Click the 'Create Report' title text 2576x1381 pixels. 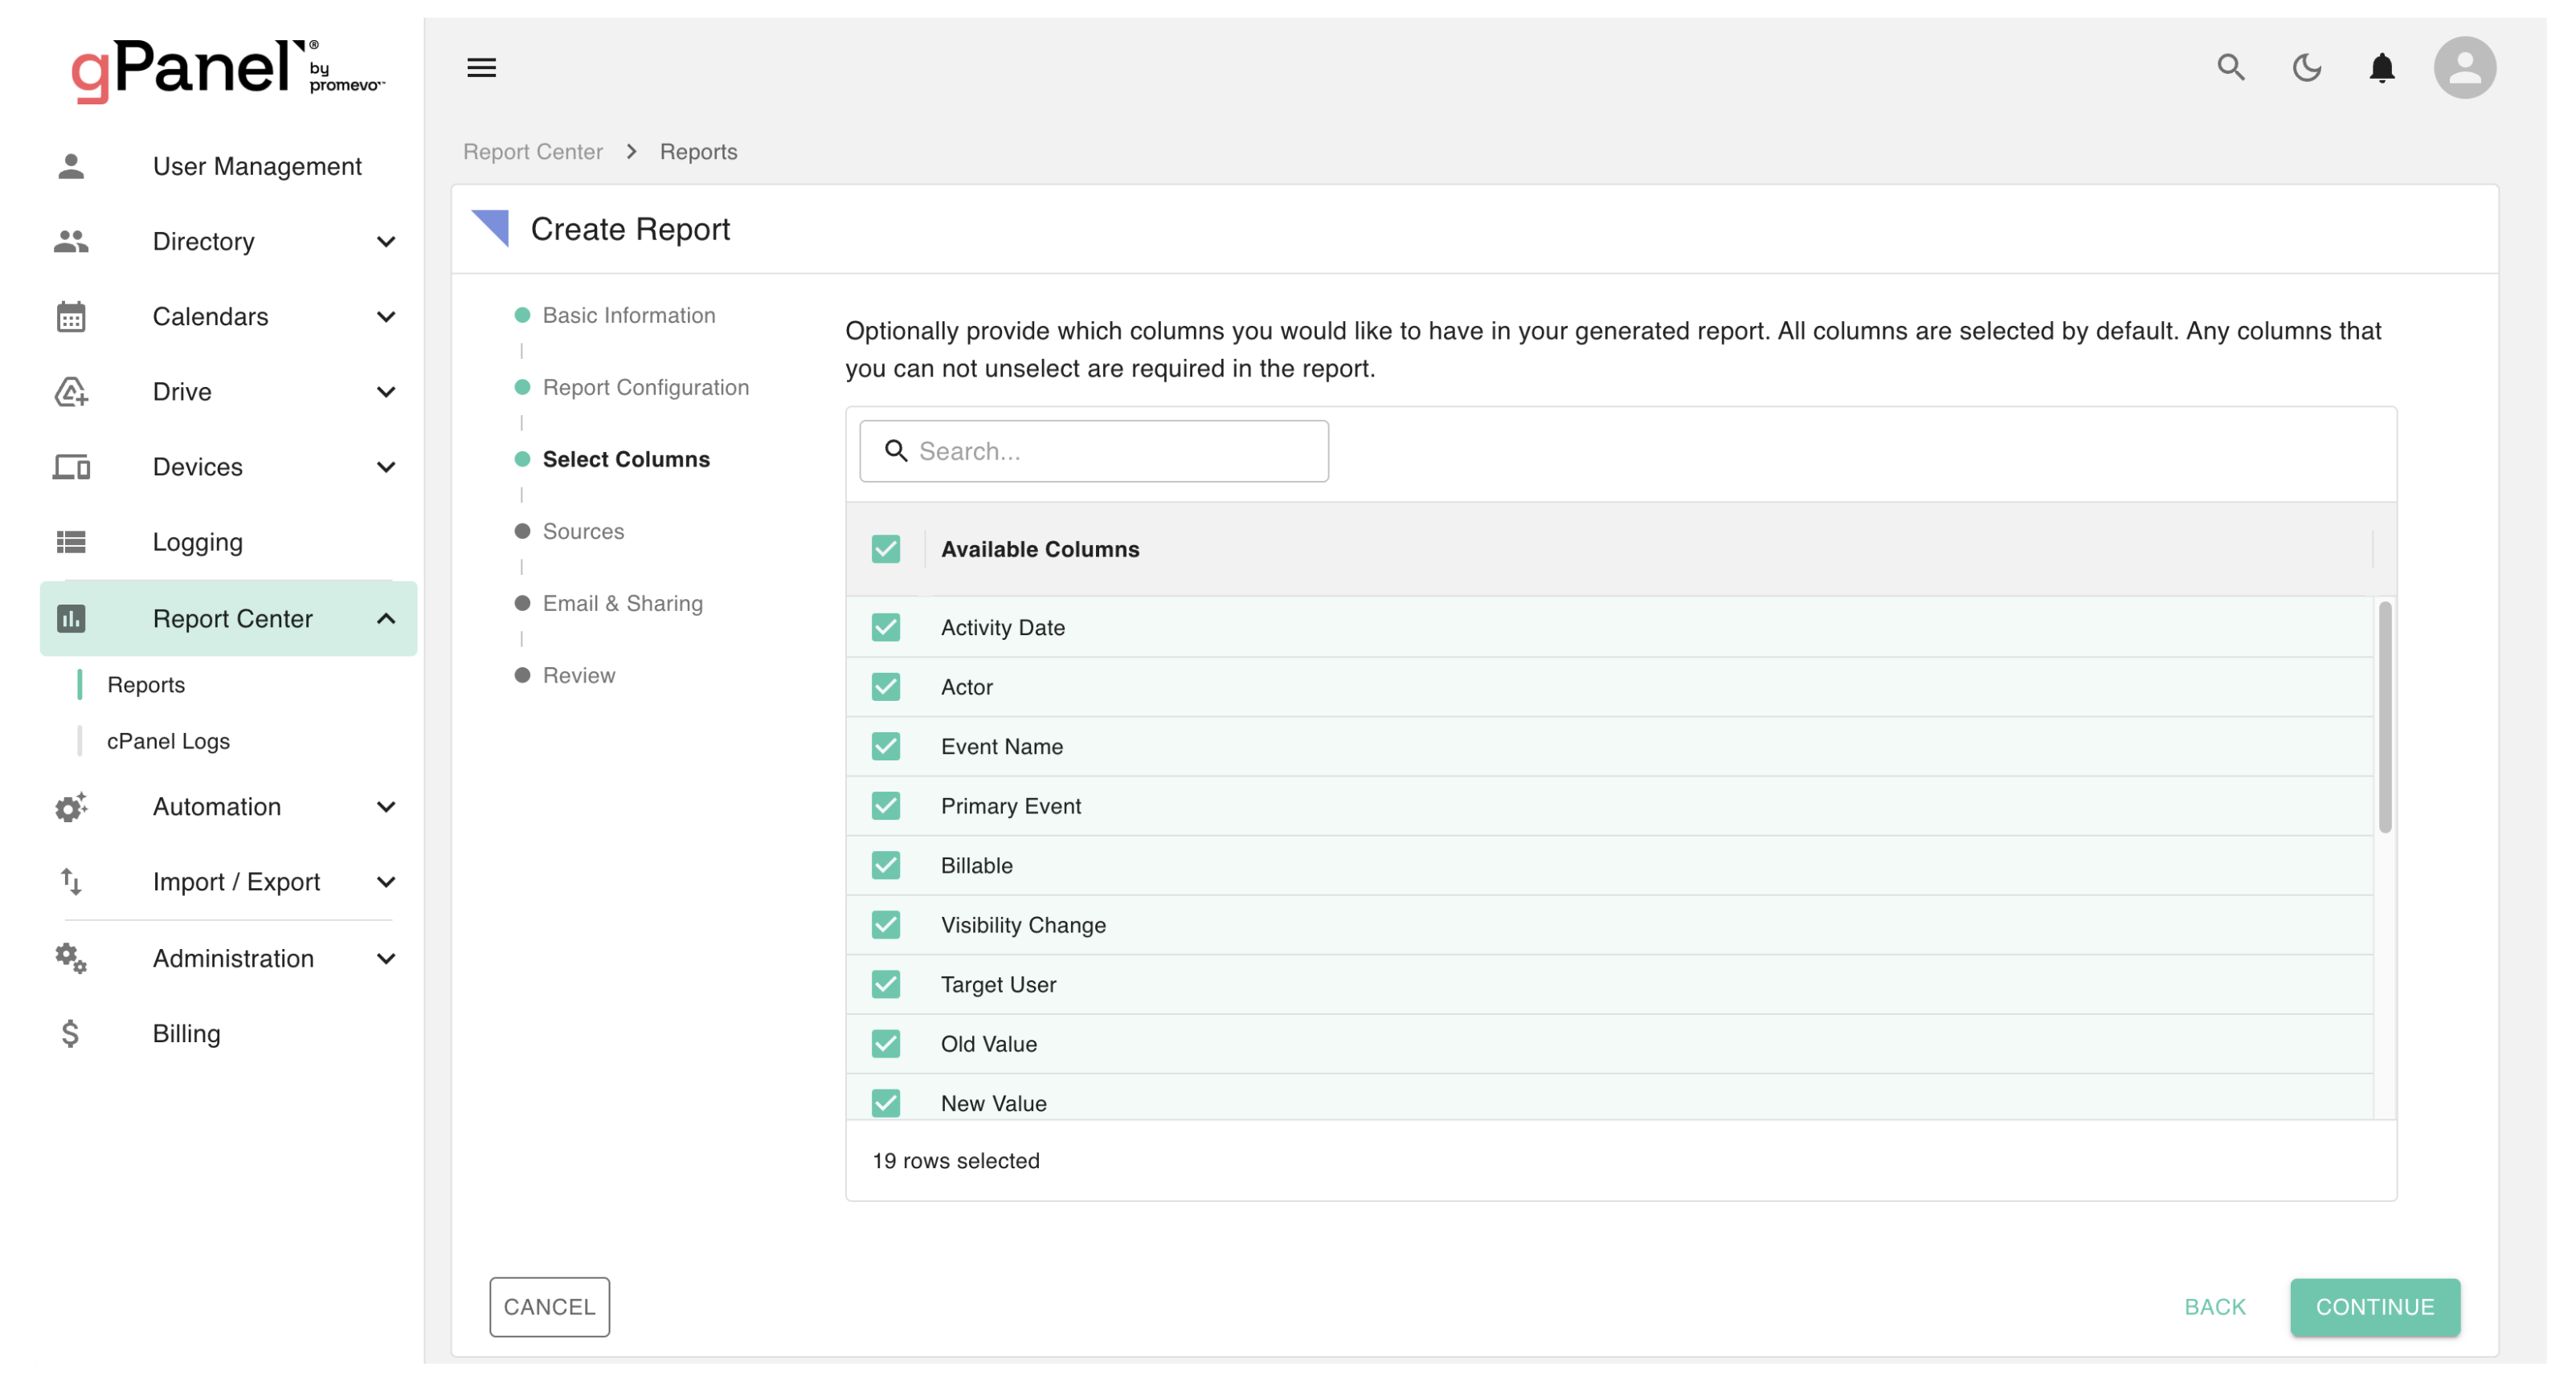coord(630,228)
